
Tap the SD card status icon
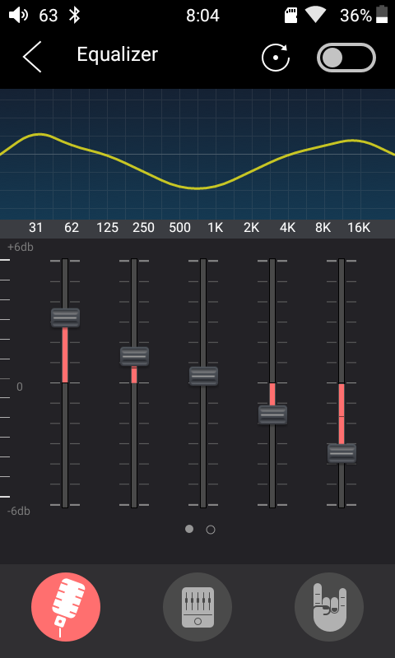pyautogui.click(x=290, y=16)
